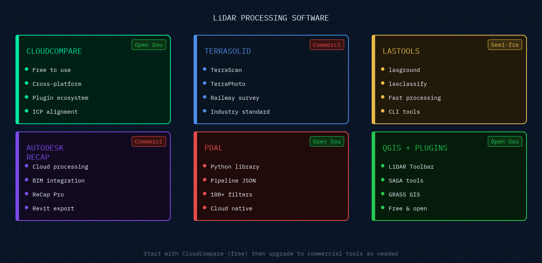
Task: Select the PDAL card heading
Action: [x=214, y=148]
